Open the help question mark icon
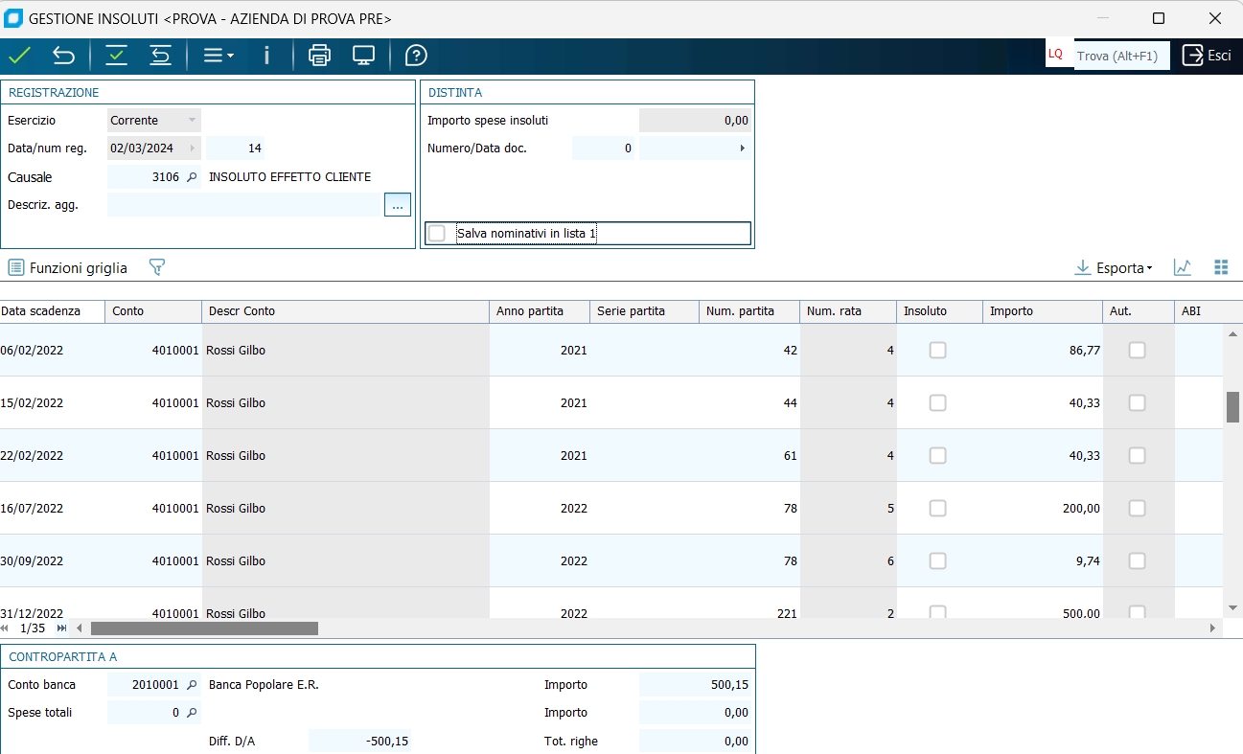Image resolution: width=1243 pixels, height=754 pixels. [416, 56]
